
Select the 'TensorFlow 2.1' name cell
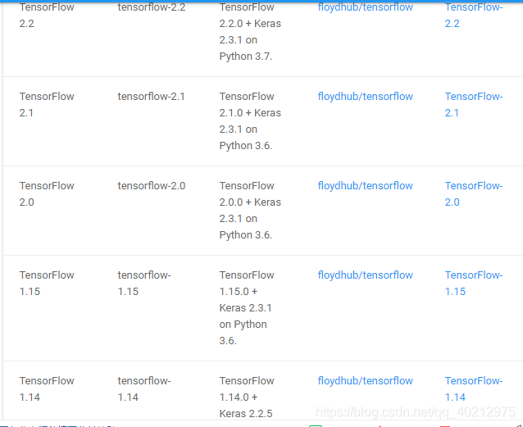tap(47, 105)
